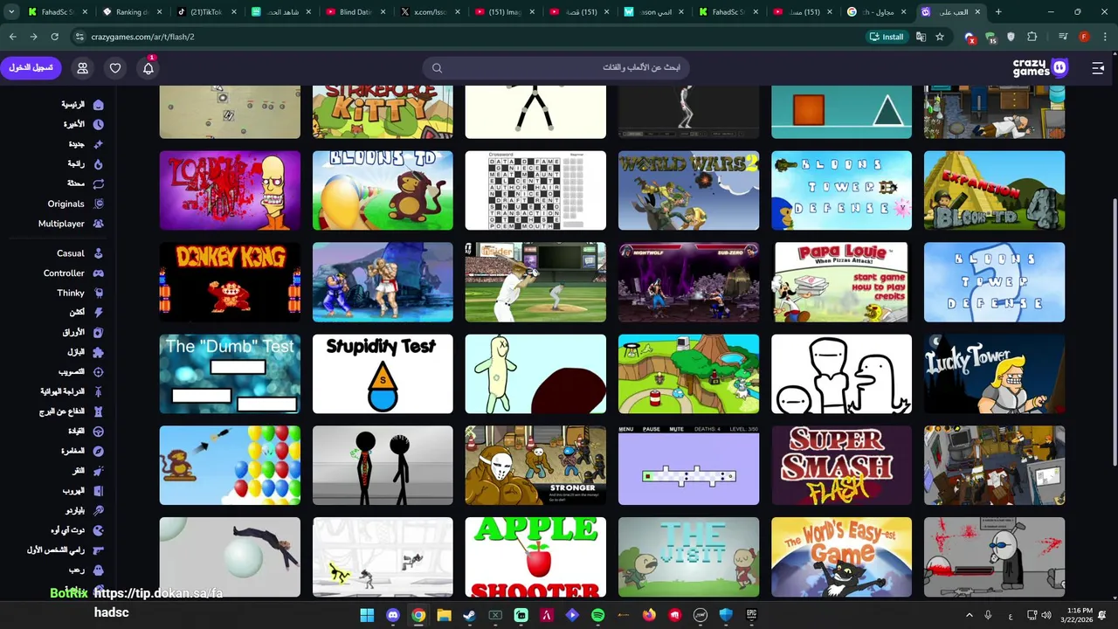
Task: Collapse the sidebar menu icon
Action: point(1098,68)
